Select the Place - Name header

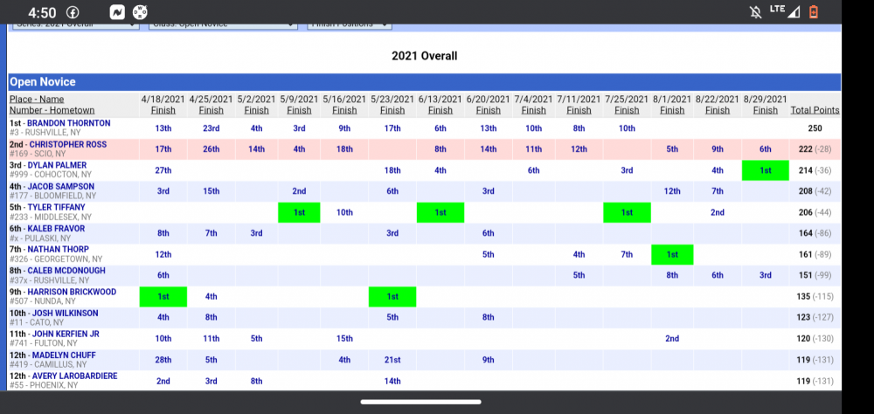(x=37, y=100)
